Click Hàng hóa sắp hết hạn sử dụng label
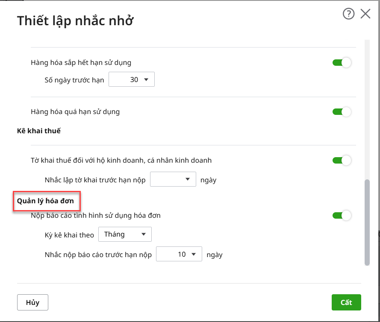This screenshot has height=322, width=380. (x=81, y=63)
